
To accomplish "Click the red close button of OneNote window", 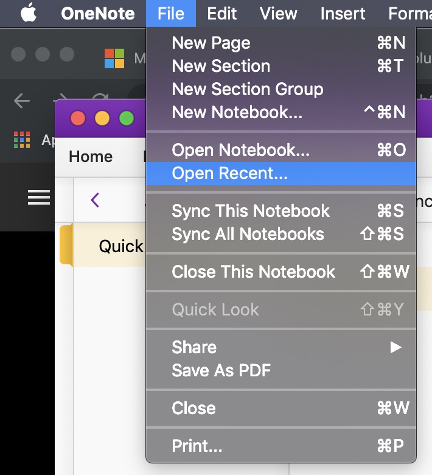I will tap(78, 118).
